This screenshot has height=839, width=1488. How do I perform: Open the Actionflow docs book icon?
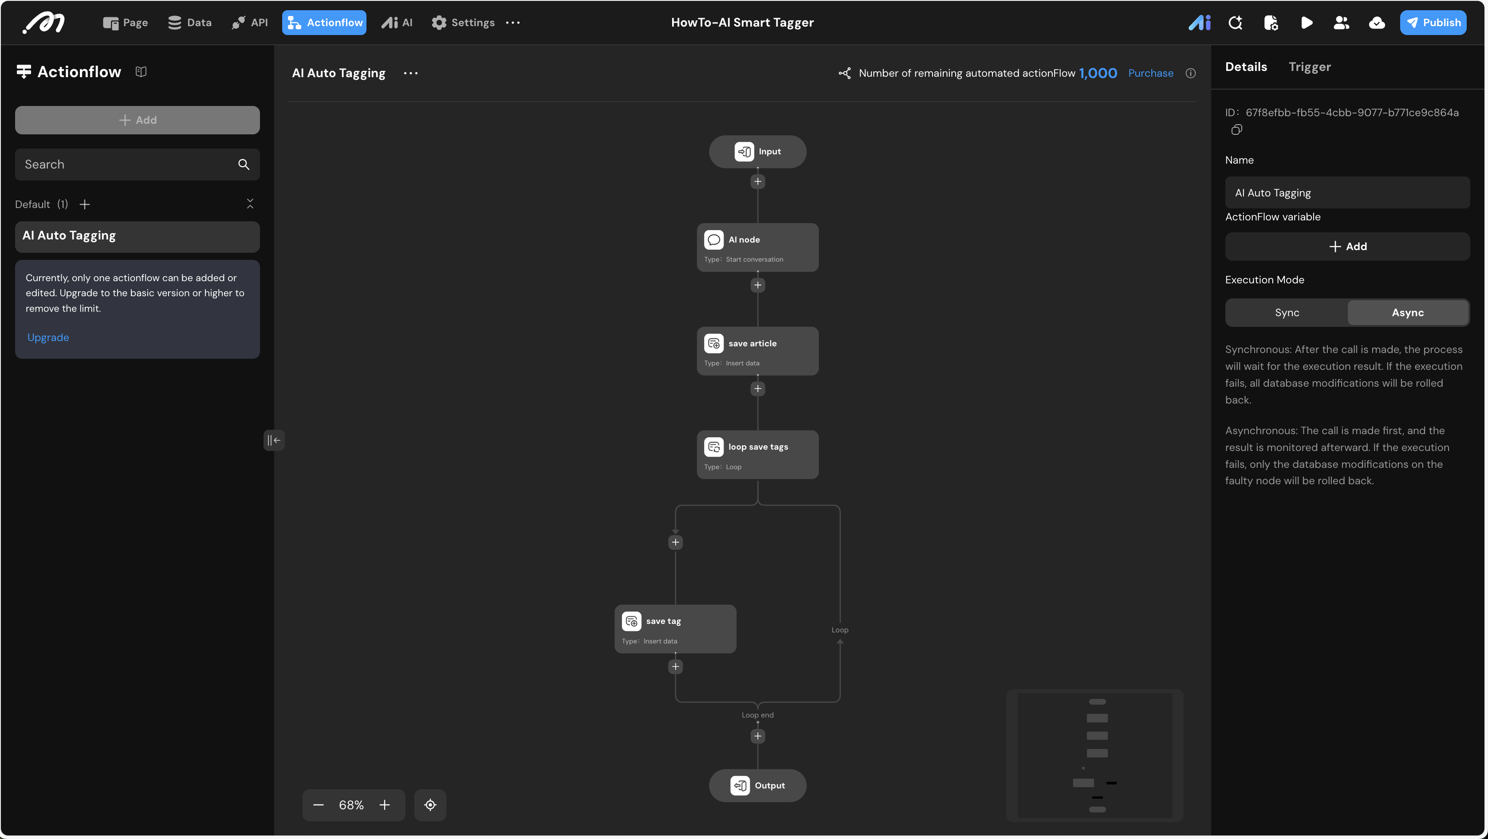[x=141, y=71]
